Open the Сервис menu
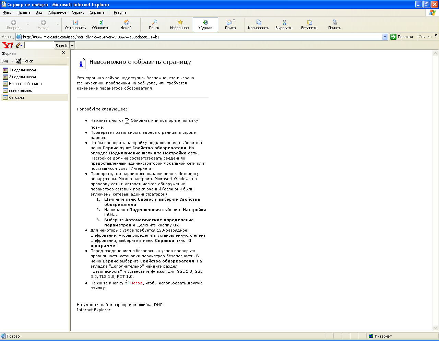 pyautogui.click(x=78, y=12)
